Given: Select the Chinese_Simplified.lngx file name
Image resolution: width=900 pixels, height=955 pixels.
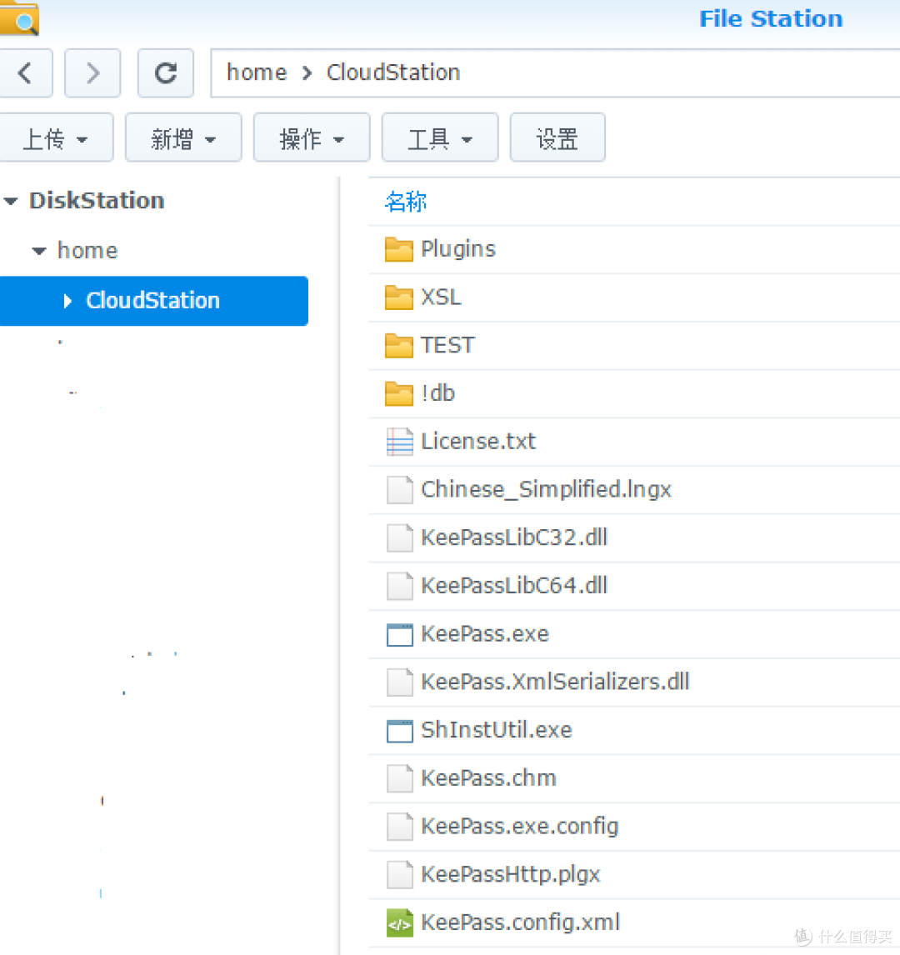Looking at the screenshot, I should pos(546,490).
